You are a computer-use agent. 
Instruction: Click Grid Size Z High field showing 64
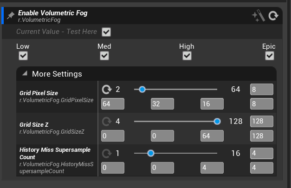coord(212,136)
